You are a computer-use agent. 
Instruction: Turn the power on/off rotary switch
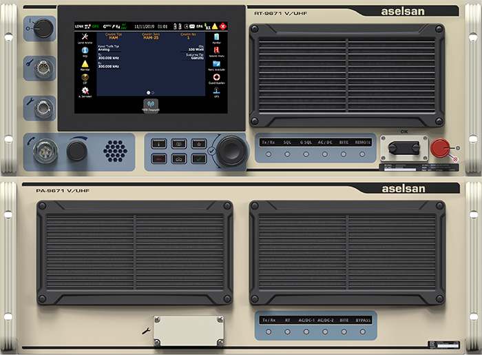point(43,28)
